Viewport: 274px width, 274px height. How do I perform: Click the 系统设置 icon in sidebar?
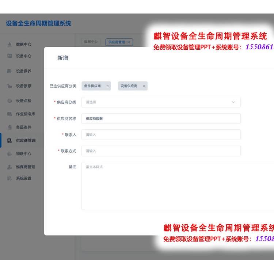(9, 178)
